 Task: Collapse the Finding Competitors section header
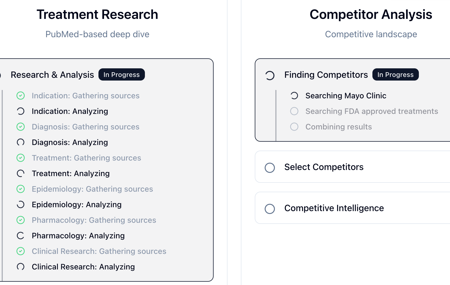coord(326,75)
